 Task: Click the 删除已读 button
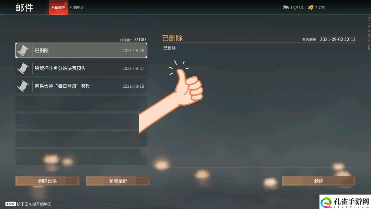click(47, 181)
